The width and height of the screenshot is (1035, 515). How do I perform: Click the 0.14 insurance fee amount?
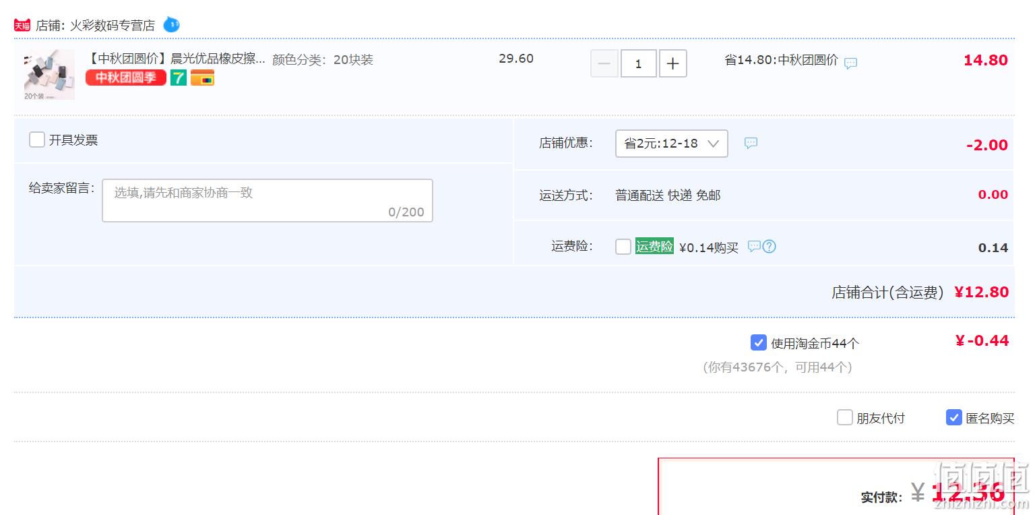(993, 248)
